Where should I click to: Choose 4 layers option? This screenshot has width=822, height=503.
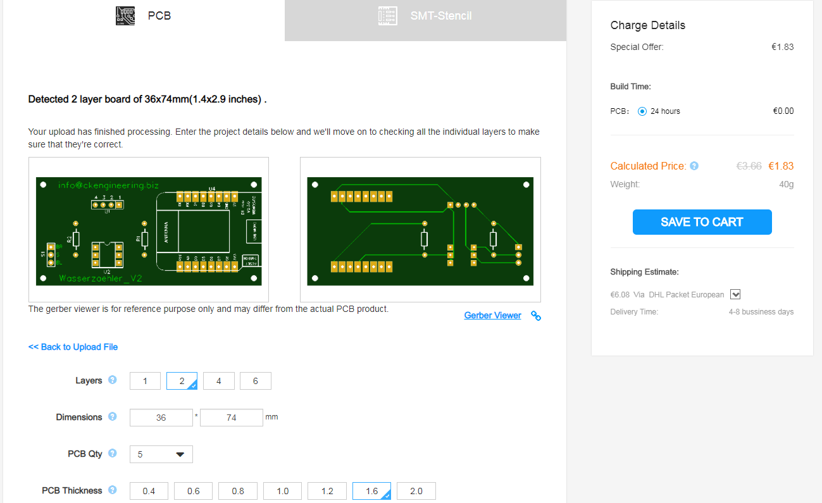click(219, 381)
